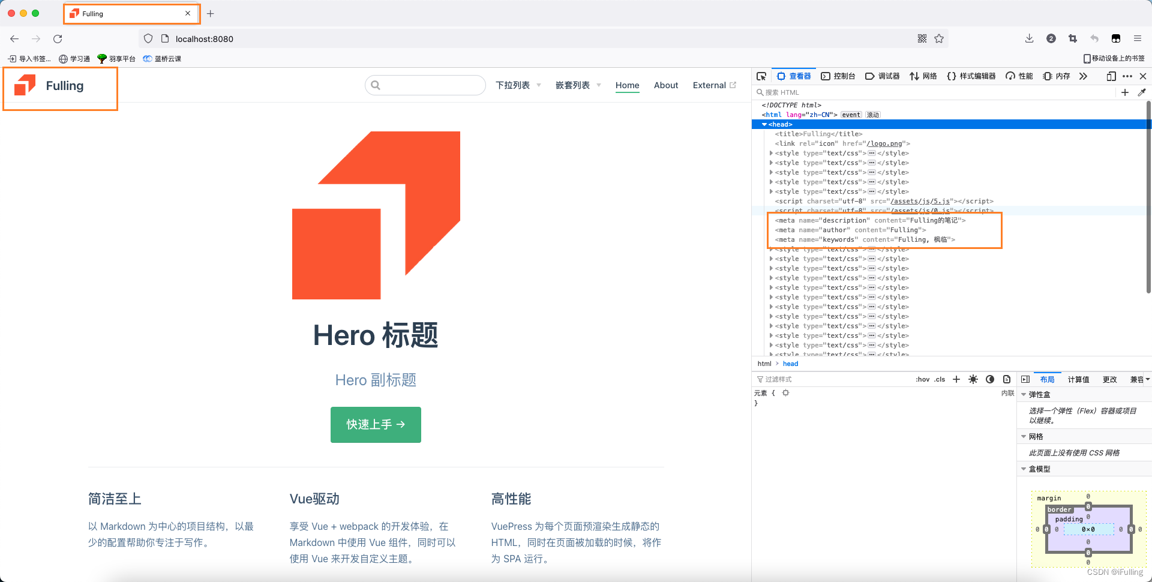1152x582 pixels.
Task: Click the event badge on html tag
Action: [x=851, y=115]
